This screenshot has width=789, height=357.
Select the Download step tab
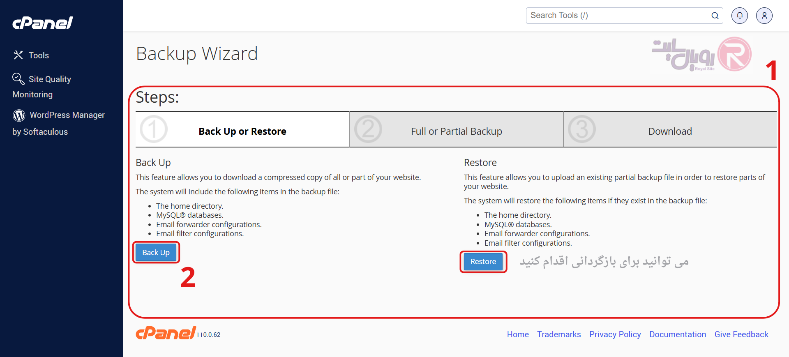point(670,131)
